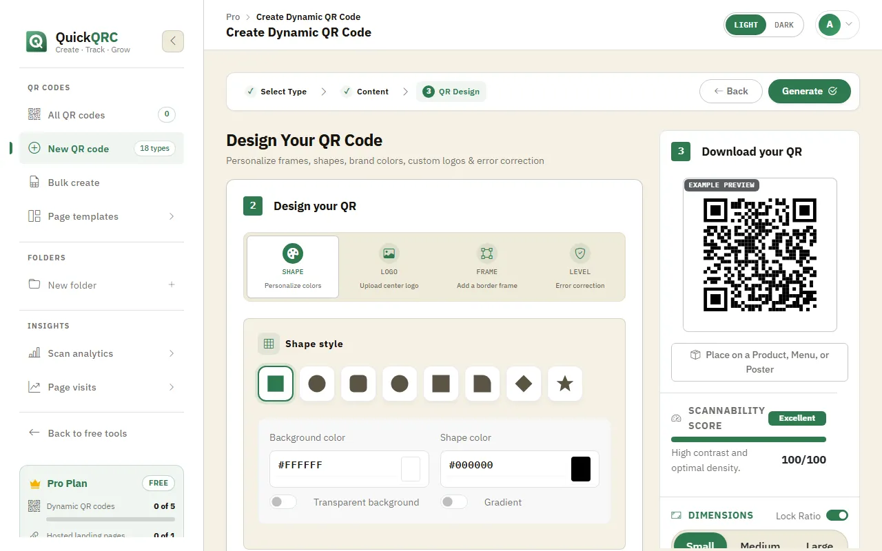
Task: Return to the Content step
Action: (x=365, y=92)
